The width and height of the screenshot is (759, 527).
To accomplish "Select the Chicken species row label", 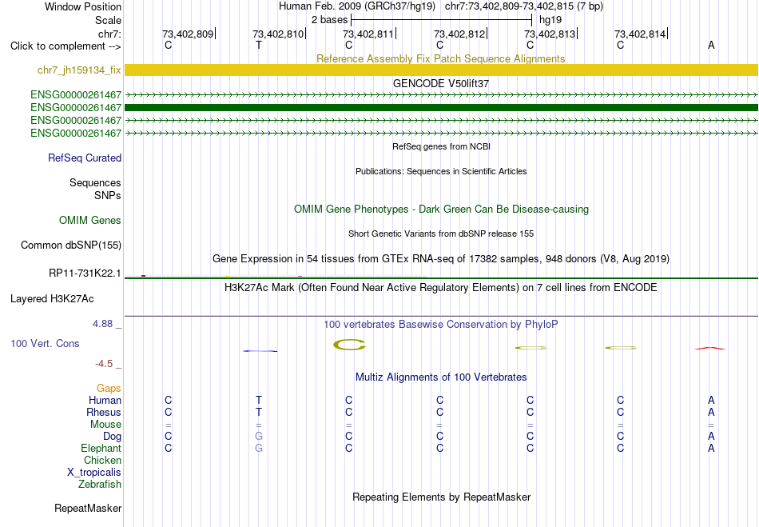I will 102,460.
